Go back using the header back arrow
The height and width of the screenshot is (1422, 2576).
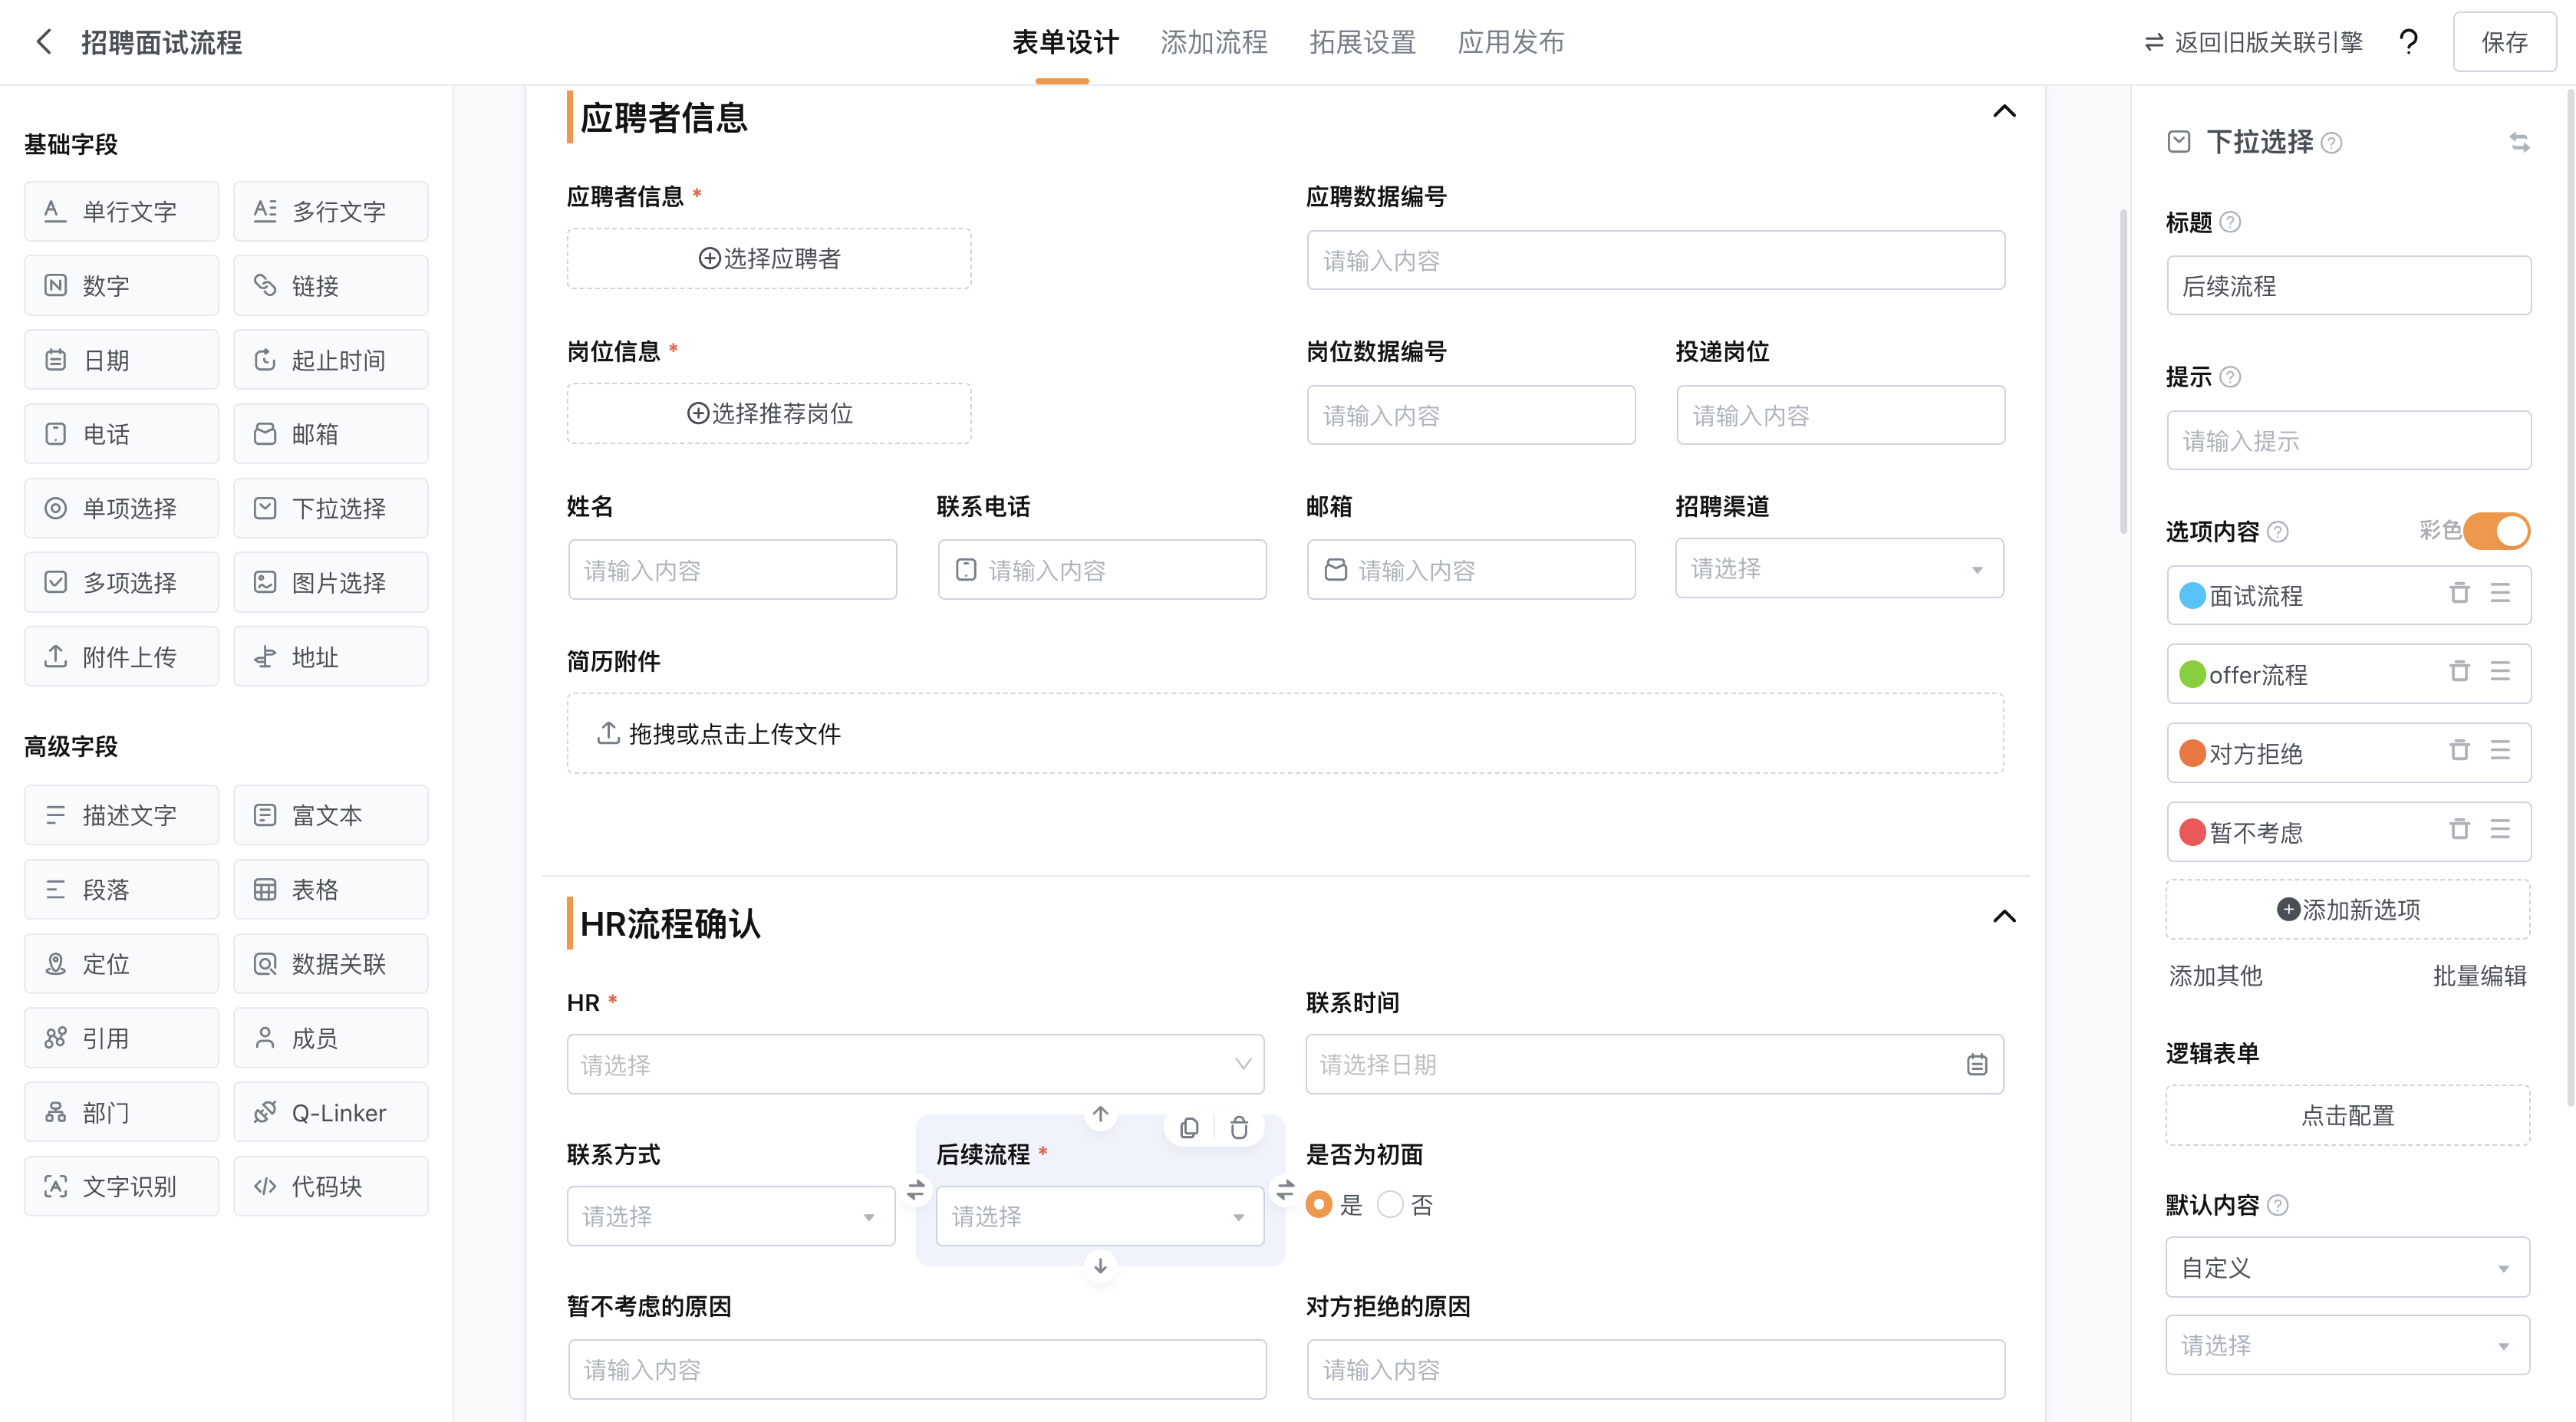click(x=44, y=42)
